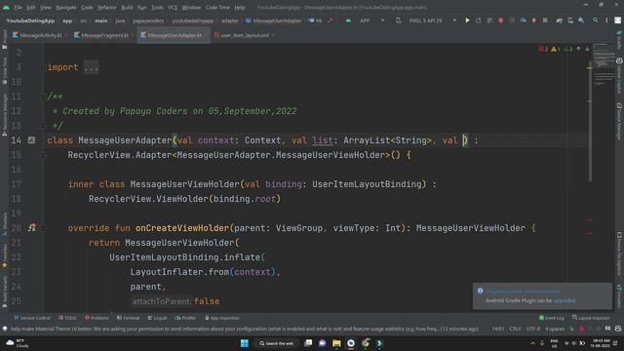Expand the folded import statements
The height and width of the screenshot is (351, 624).
91,67
